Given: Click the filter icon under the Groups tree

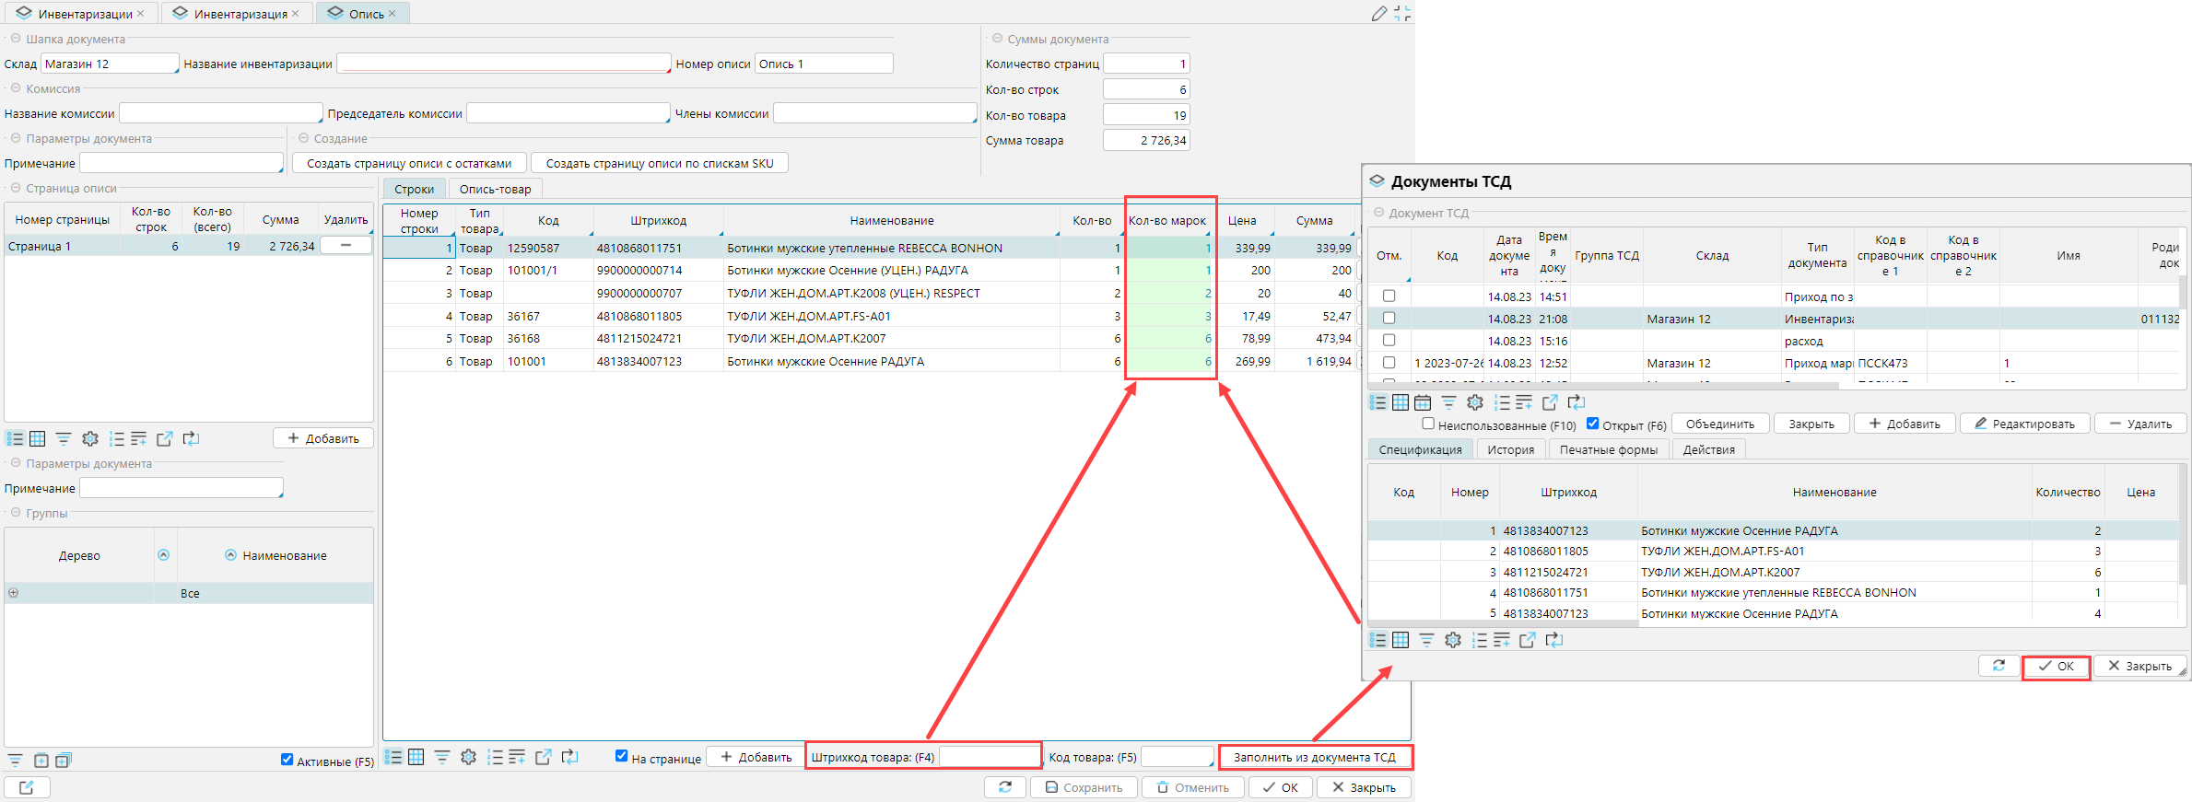Looking at the screenshot, I should pos(16,761).
